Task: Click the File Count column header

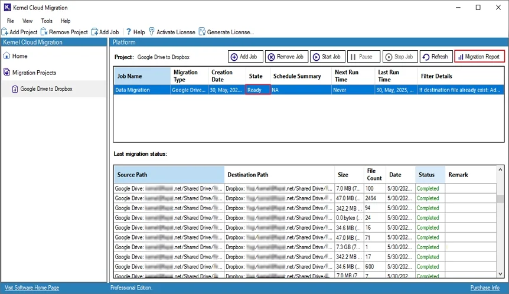Action: pyautogui.click(x=375, y=175)
